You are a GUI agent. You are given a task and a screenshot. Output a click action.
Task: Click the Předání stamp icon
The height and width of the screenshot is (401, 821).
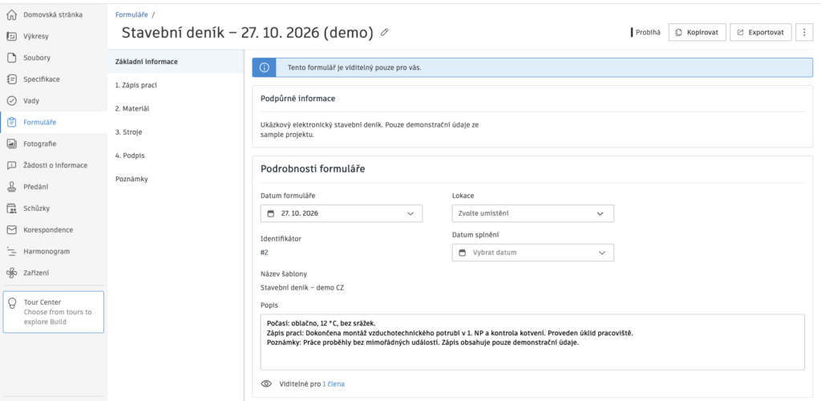coord(11,186)
